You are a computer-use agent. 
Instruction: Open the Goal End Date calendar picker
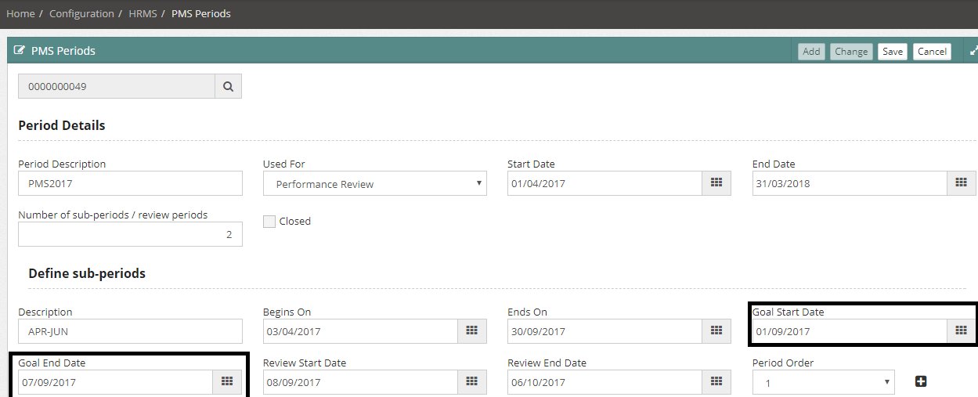(x=227, y=382)
